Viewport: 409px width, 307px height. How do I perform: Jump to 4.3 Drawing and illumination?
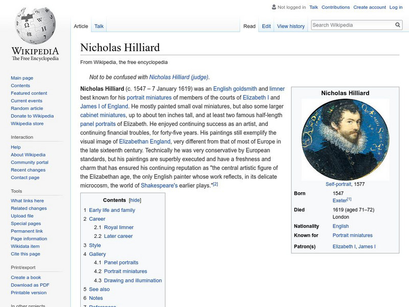pos(133,280)
